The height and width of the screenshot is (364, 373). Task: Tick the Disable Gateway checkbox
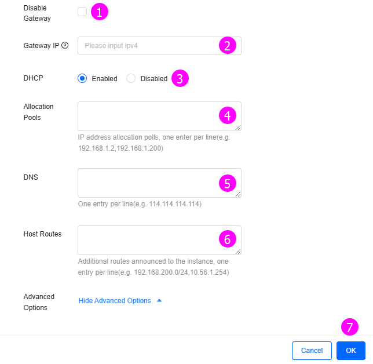[82, 12]
